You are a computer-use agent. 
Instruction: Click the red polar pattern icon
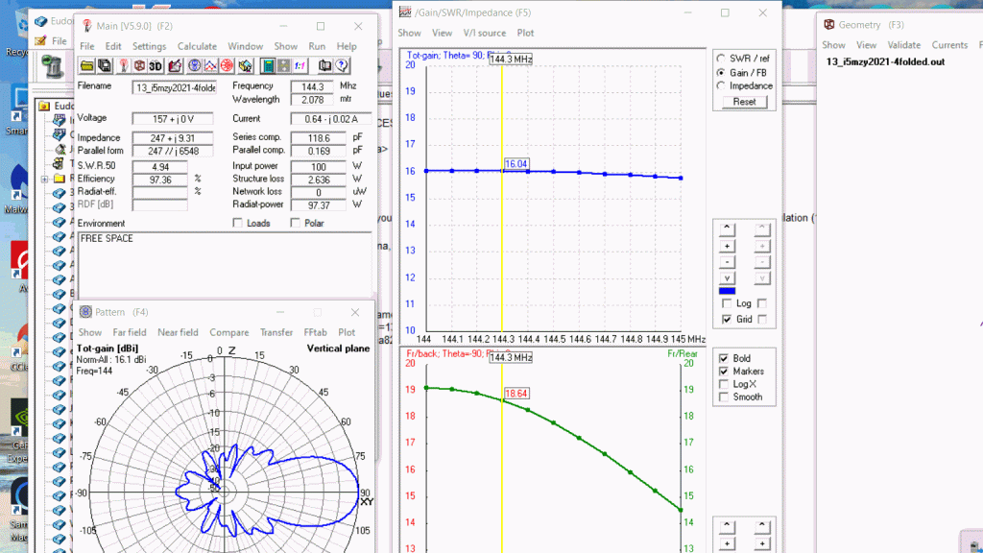(x=228, y=65)
